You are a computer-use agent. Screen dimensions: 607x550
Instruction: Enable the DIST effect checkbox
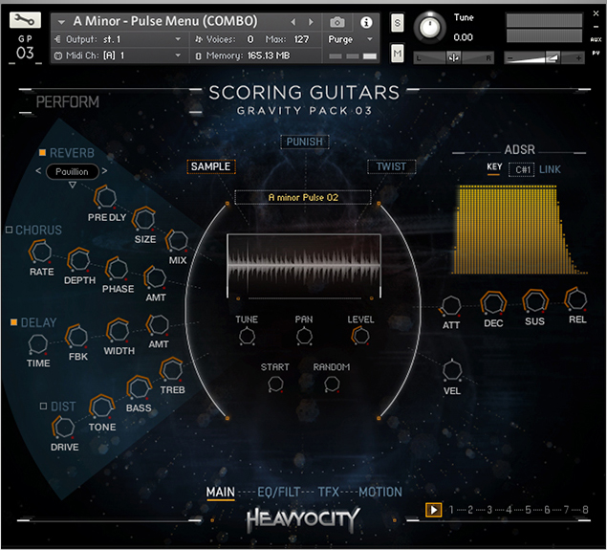[x=43, y=406]
